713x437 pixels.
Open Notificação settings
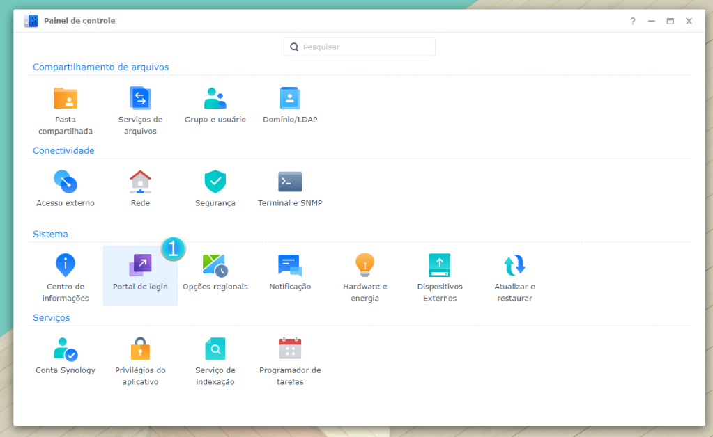tap(290, 266)
